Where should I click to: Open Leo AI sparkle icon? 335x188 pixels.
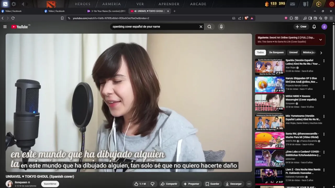(321, 18)
